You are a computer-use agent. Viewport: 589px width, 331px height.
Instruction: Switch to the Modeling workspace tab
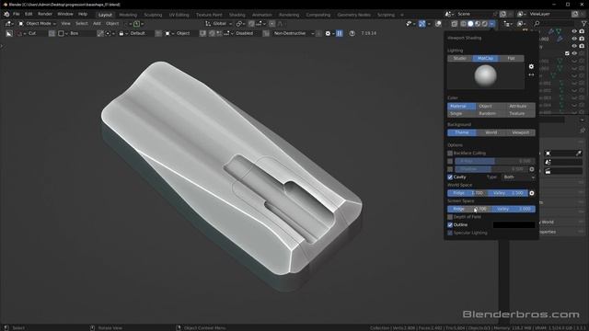click(x=128, y=15)
